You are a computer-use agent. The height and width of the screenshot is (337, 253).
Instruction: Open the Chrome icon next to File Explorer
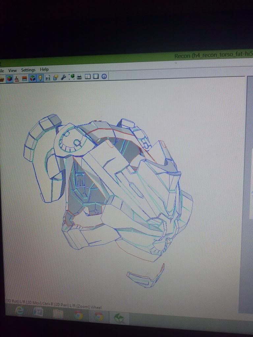tap(78, 315)
